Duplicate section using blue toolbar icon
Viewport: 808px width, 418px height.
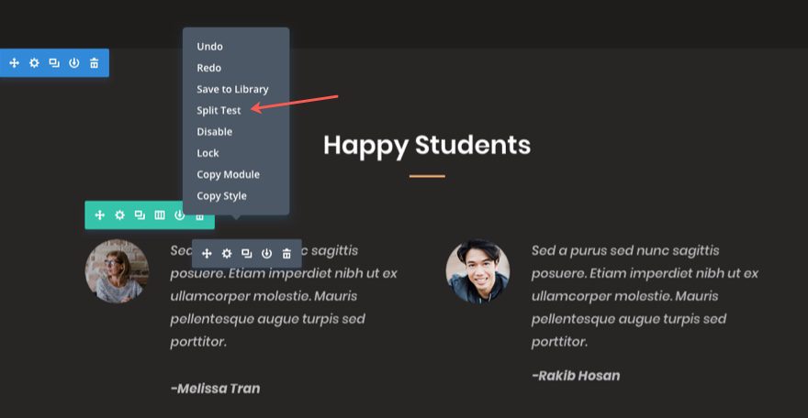click(54, 62)
